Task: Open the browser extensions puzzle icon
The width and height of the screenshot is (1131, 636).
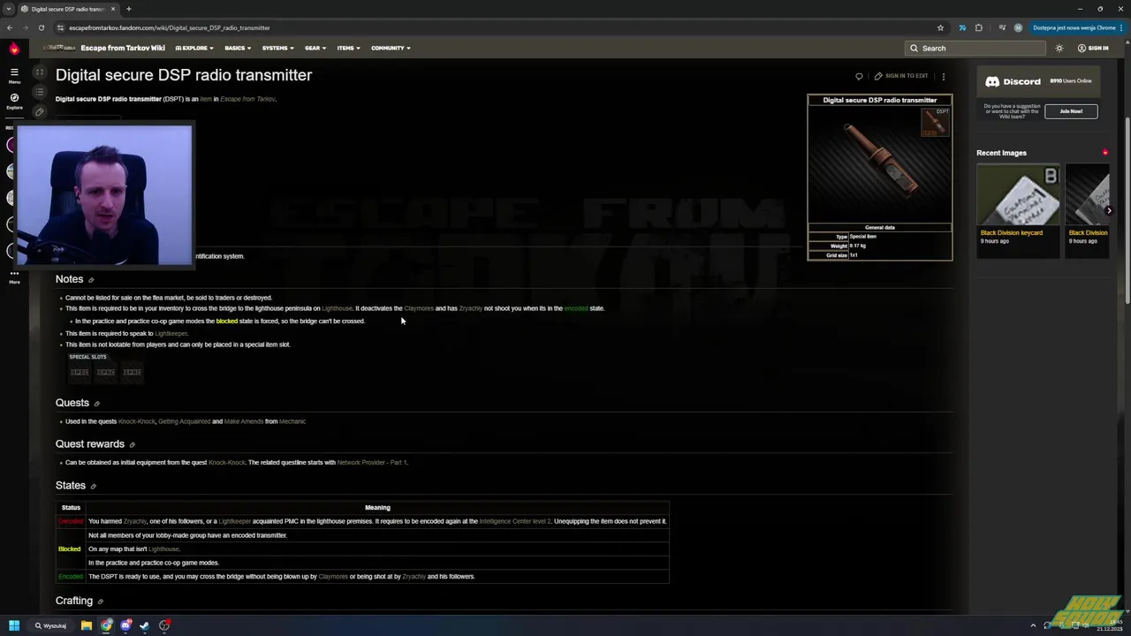Action: (x=979, y=27)
